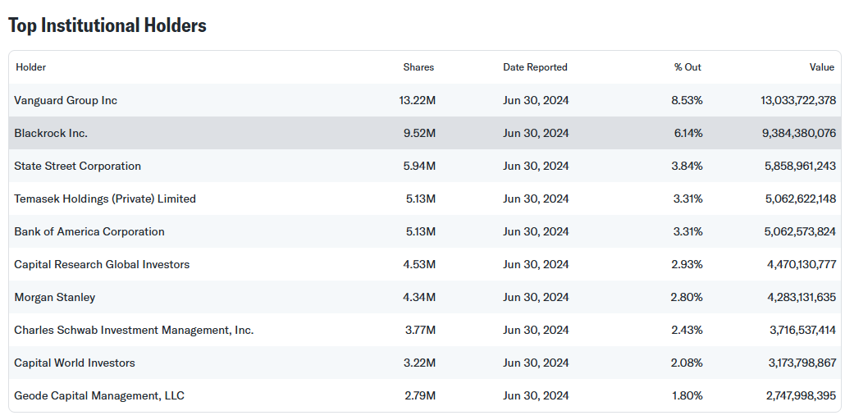The height and width of the screenshot is (420, 845).
Task: Click the Shares column header
Action: tap(418, 67)
